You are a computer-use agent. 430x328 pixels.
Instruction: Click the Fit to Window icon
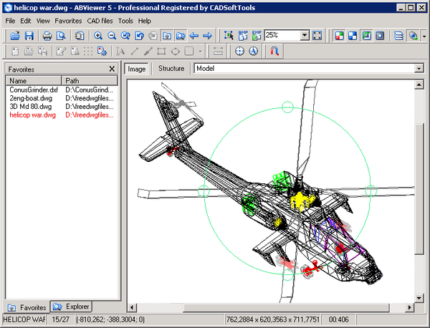click(318, 35)
